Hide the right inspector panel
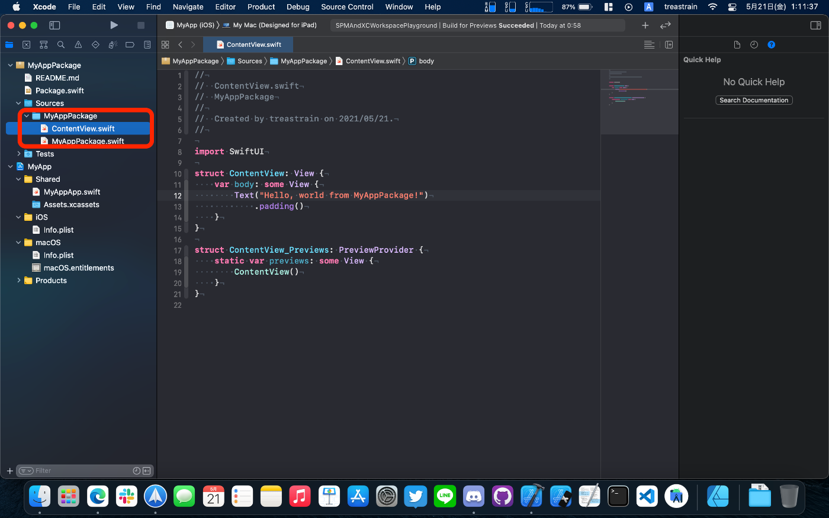 (815, 25)
